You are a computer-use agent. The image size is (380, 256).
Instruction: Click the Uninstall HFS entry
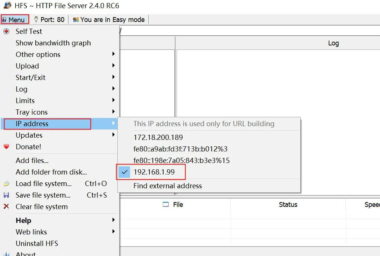[x=37, y=243]
